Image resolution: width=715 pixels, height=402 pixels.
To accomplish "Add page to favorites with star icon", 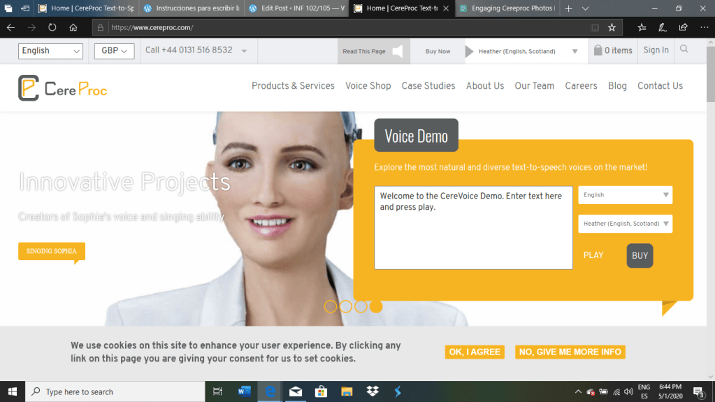I will (612, 27).
